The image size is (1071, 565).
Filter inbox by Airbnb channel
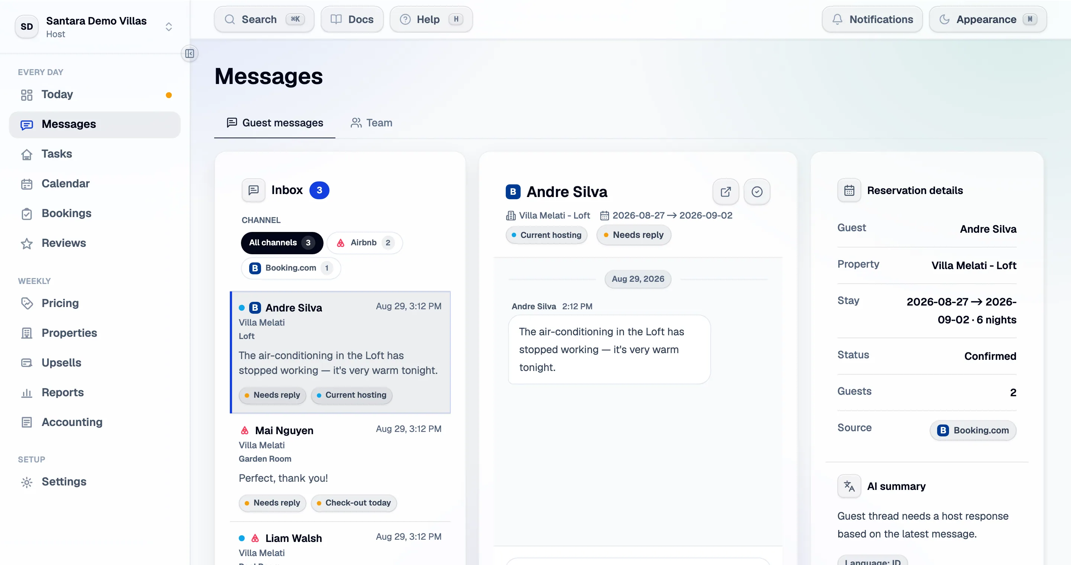[364, 243]
